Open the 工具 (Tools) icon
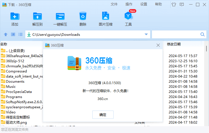 (128, 19)
